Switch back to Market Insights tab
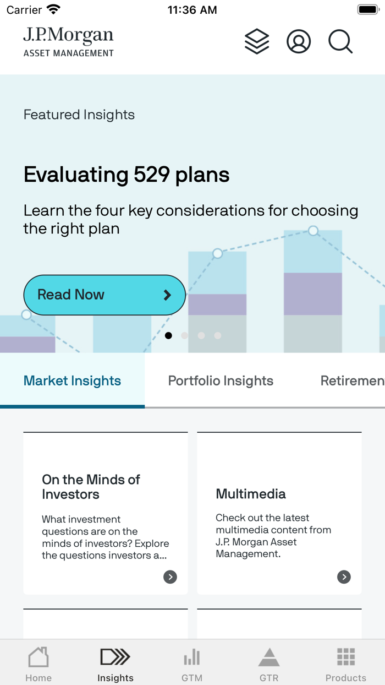Viewport: 385px width, 685px height. point(72,380)
